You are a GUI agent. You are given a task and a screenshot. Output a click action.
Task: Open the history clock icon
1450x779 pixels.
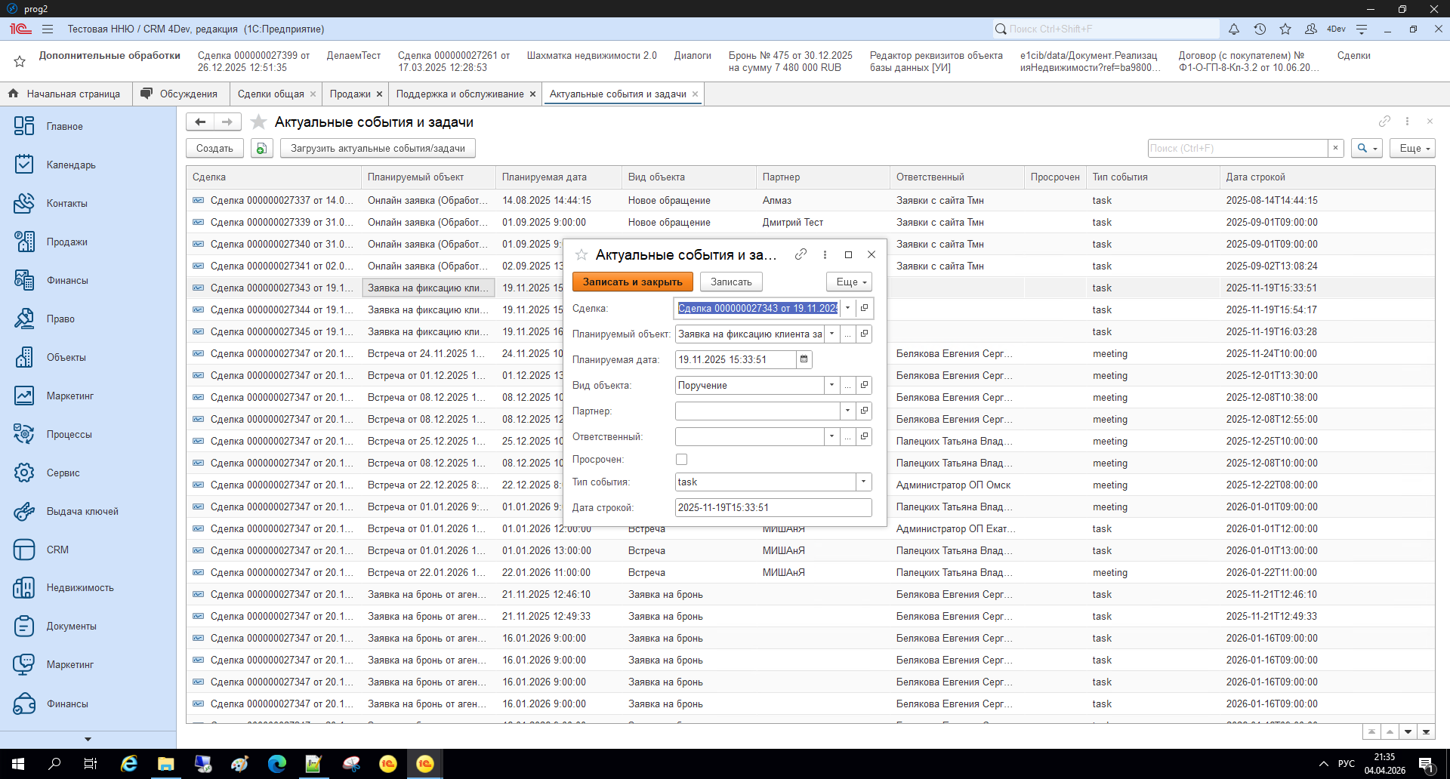[1260, 29]
